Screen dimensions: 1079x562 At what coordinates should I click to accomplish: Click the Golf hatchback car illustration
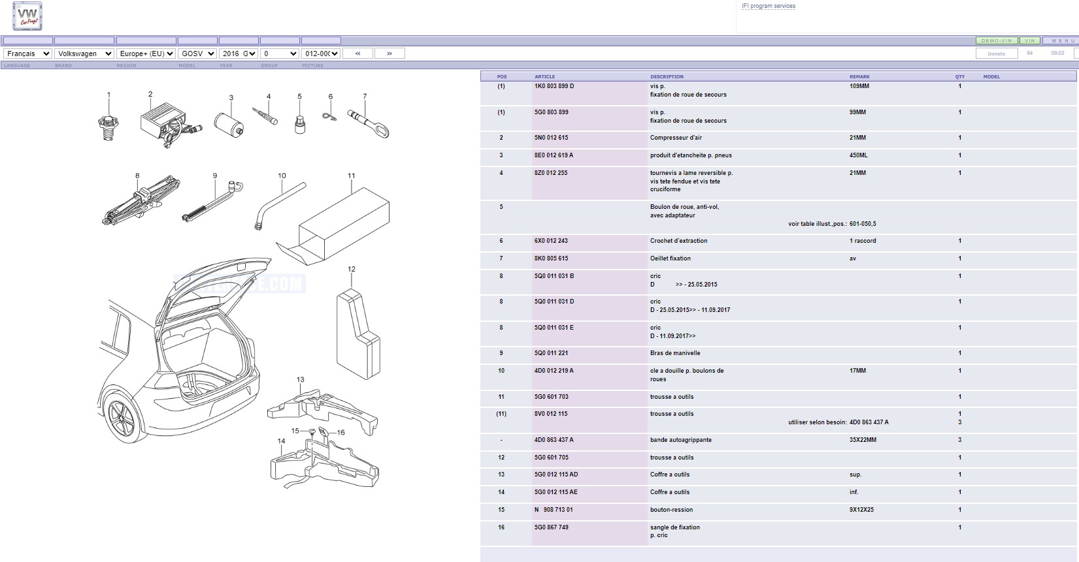point(185,351)
